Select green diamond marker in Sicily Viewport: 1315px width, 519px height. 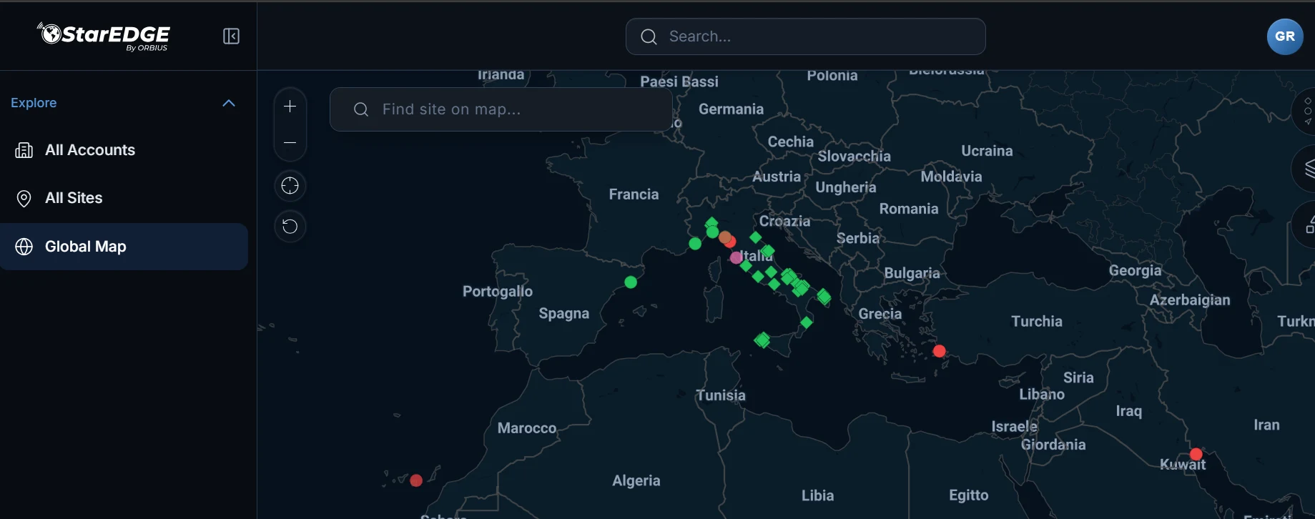click(x=762, y=340)
